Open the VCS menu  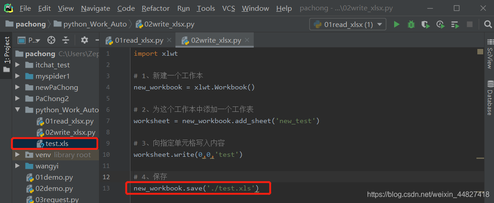229,9
